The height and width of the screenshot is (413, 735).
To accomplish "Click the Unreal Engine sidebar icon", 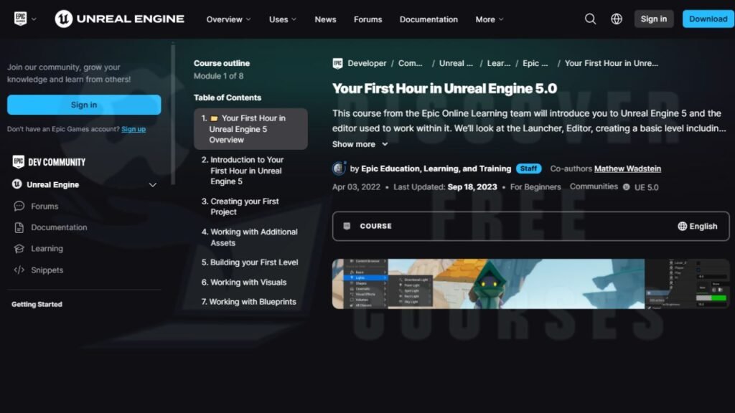I will pos(17,184).
